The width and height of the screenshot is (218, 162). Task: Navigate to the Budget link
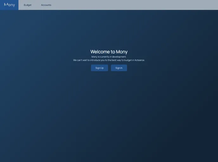(x=28, y=5)
